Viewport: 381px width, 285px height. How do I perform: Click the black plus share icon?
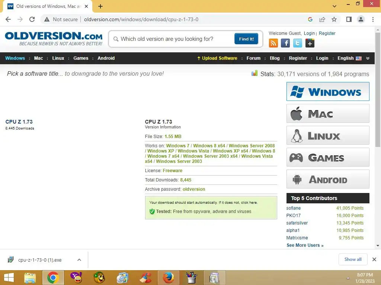tap(310, 43)
